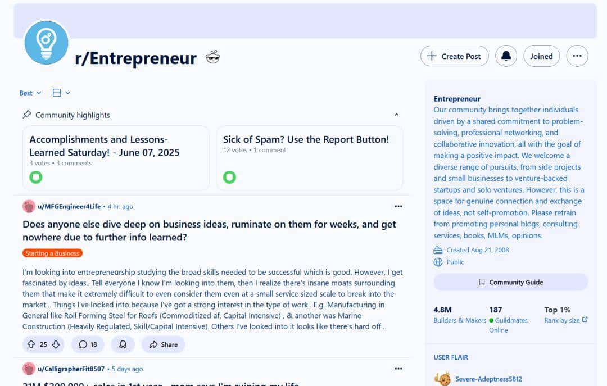Change the feed view layout dropdown
Image resolution: width=607 pixels, height=386 pixels.
(x=61, y=93)
